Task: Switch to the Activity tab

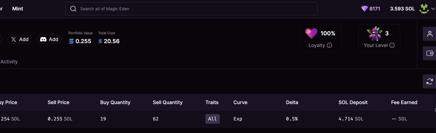Action: point(9,62)
